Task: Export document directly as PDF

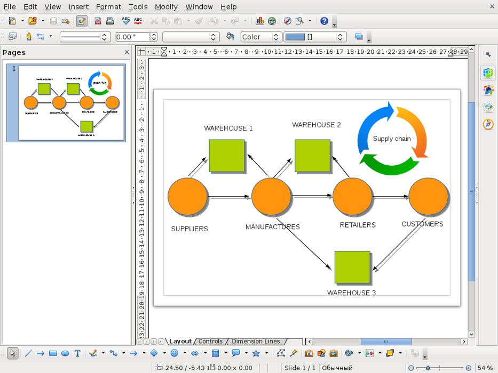Action: [98, 21]
